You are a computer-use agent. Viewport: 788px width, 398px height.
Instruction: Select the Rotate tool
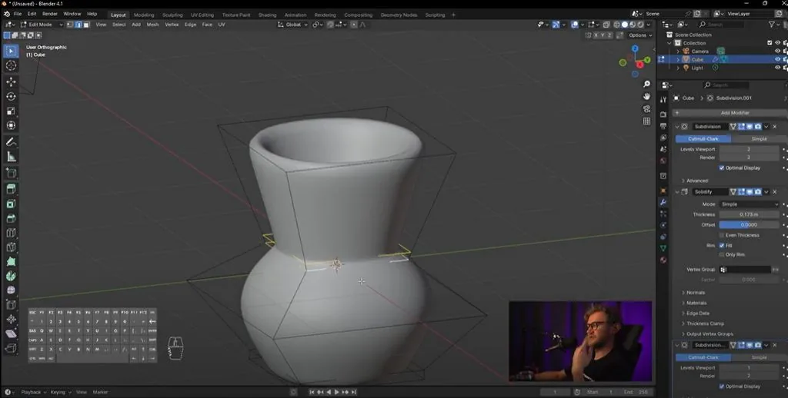11,96
